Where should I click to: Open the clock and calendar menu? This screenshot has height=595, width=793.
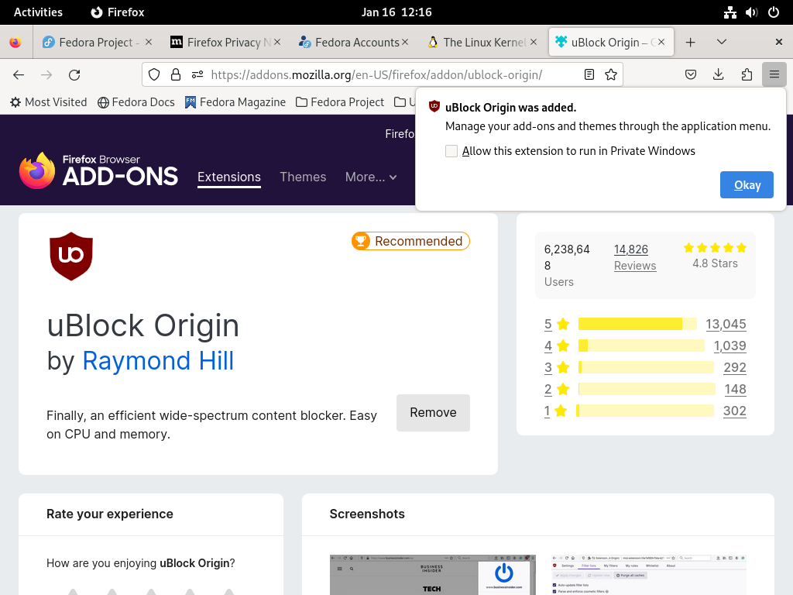(396, 12)
